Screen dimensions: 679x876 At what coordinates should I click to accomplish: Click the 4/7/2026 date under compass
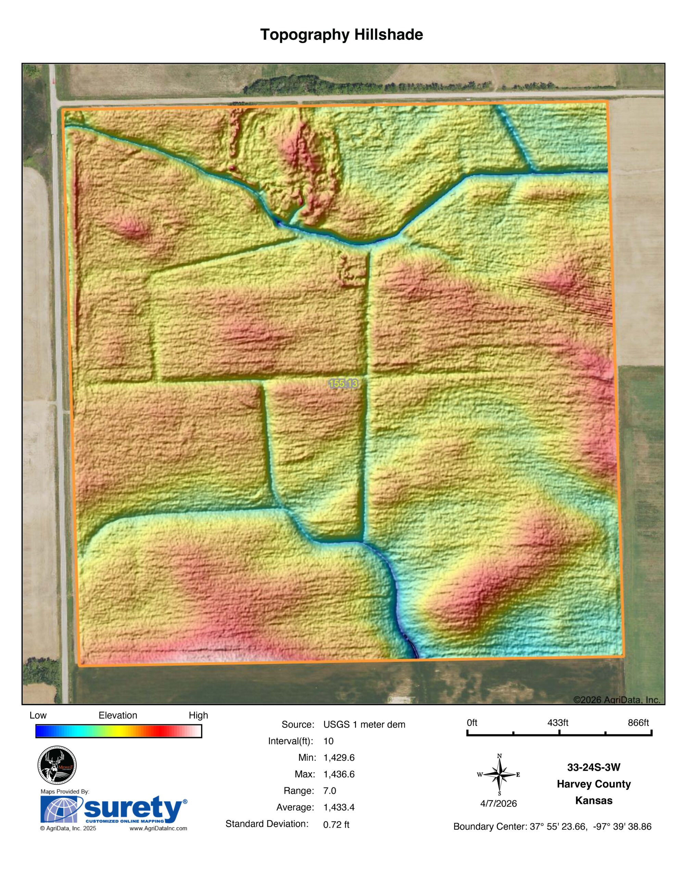[x=499, y=804]
